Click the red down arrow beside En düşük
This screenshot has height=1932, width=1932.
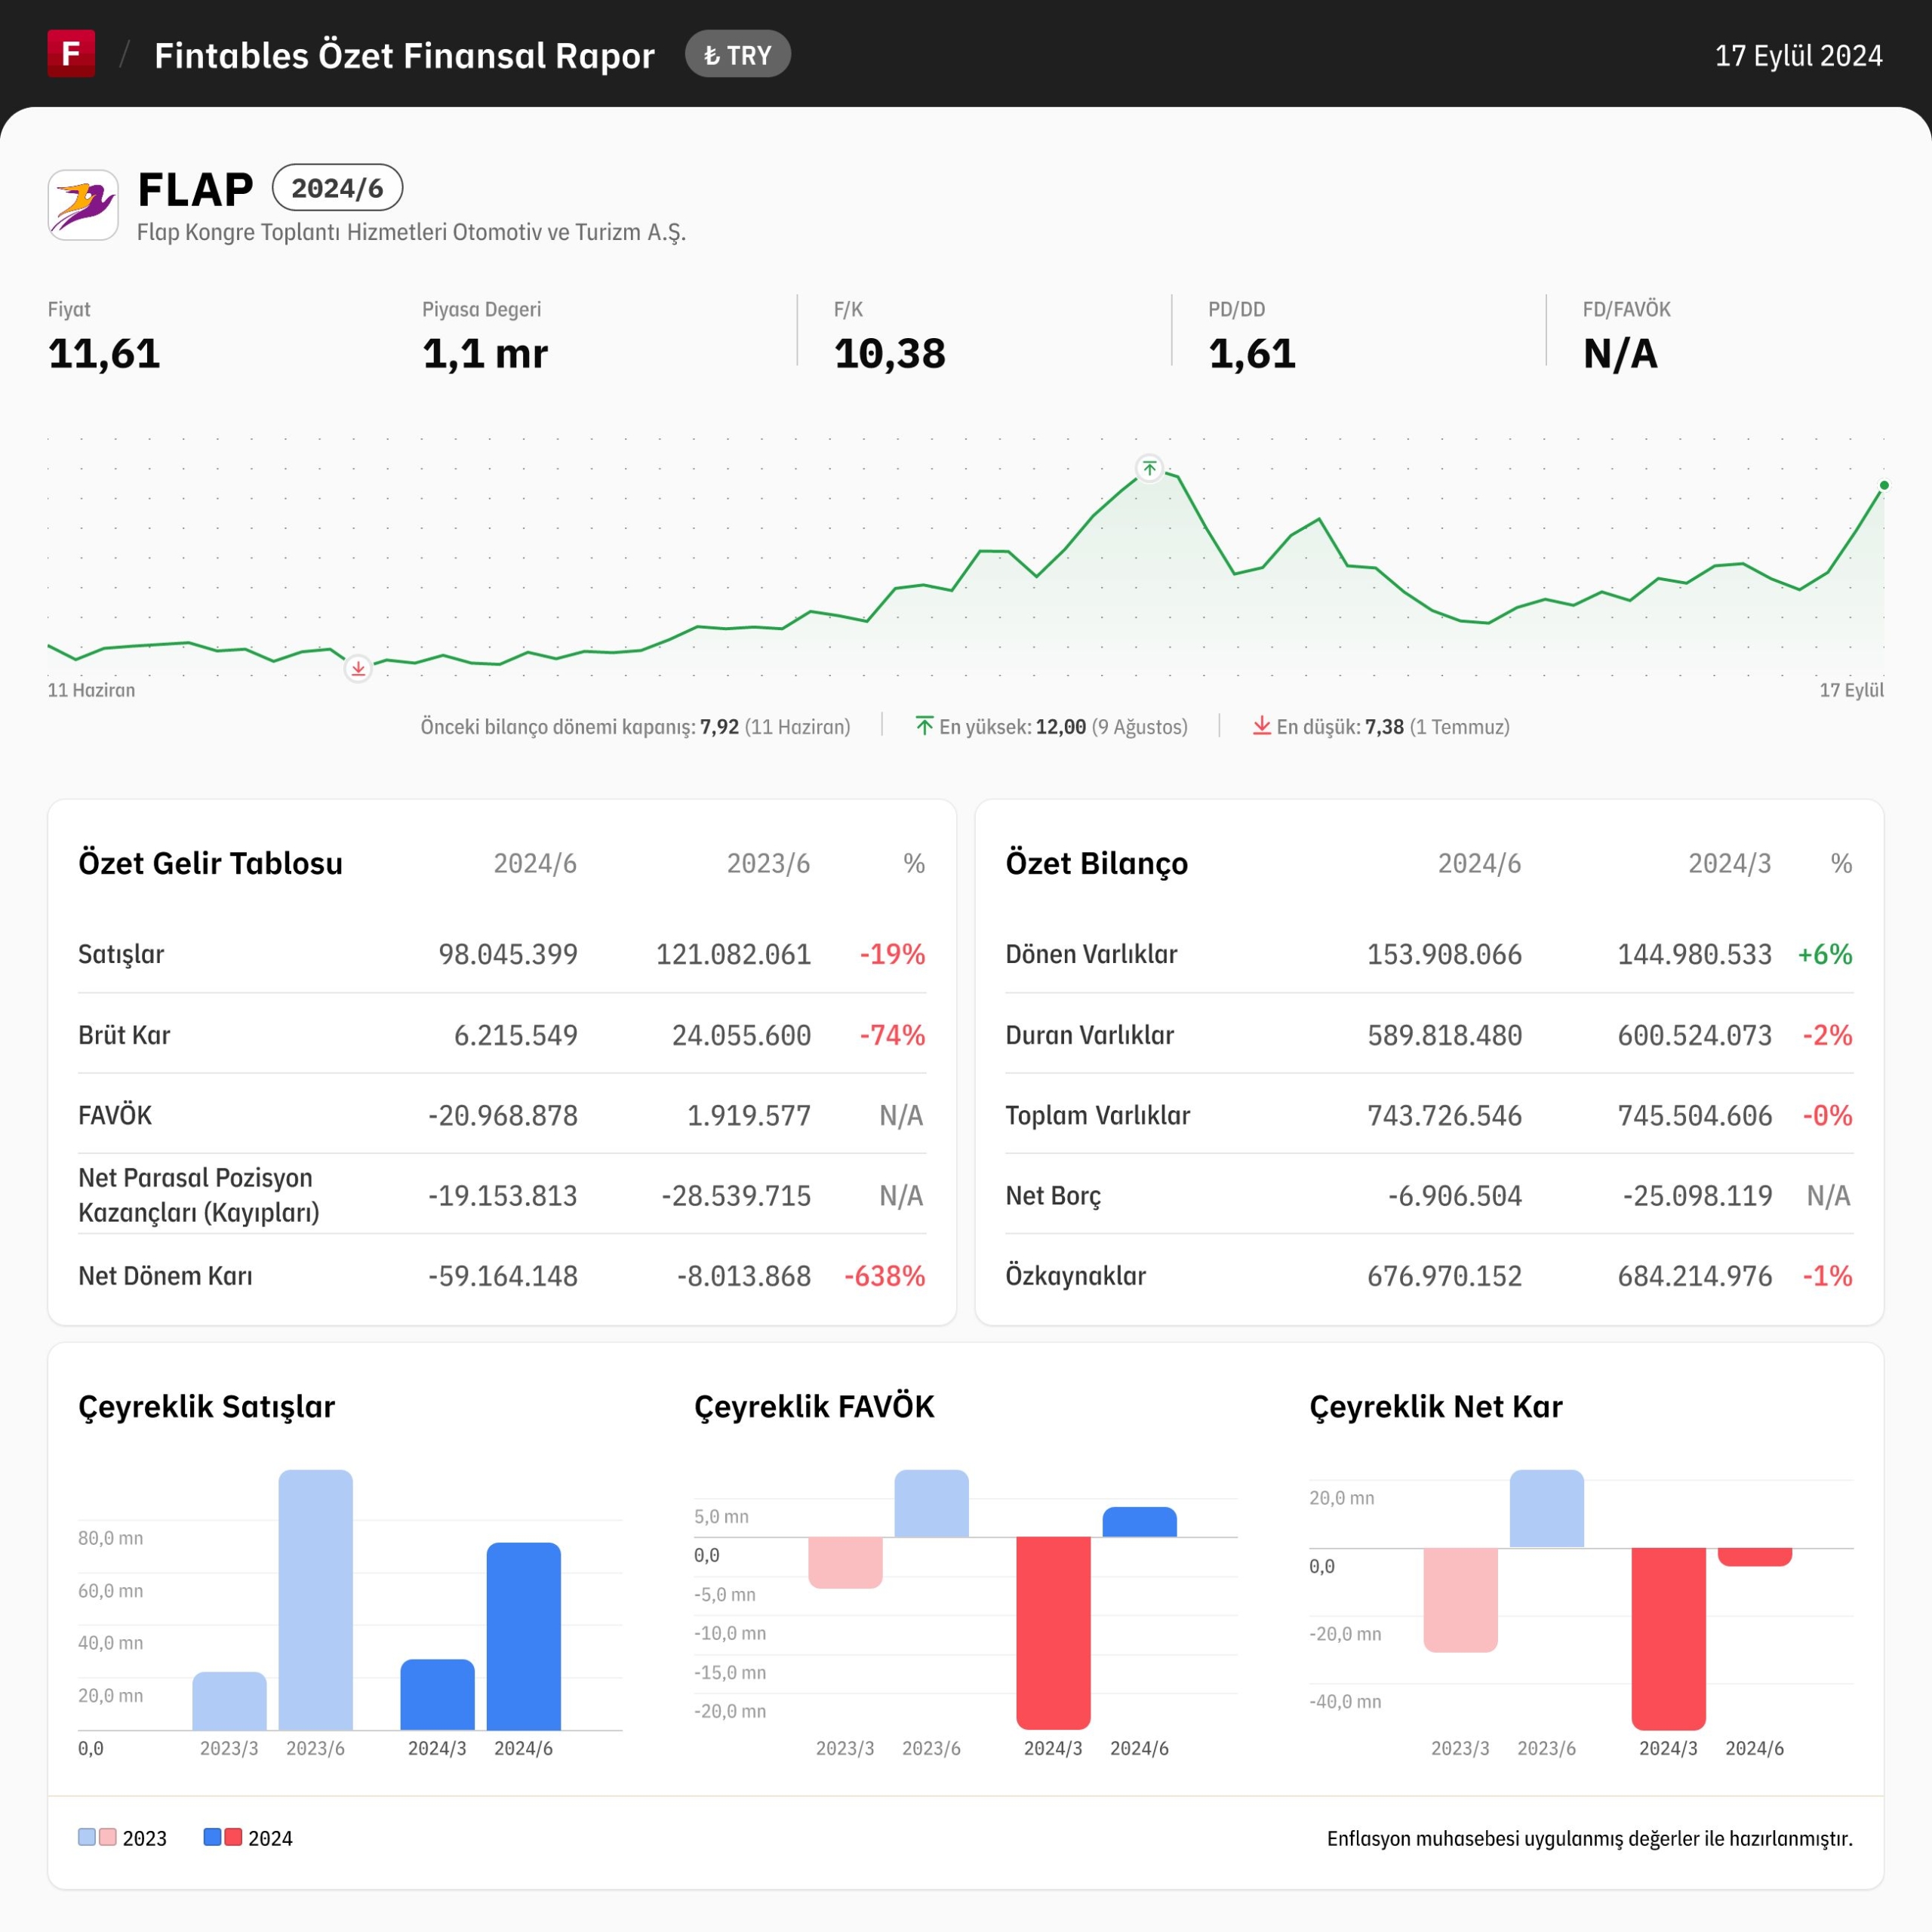point(1262,726)
